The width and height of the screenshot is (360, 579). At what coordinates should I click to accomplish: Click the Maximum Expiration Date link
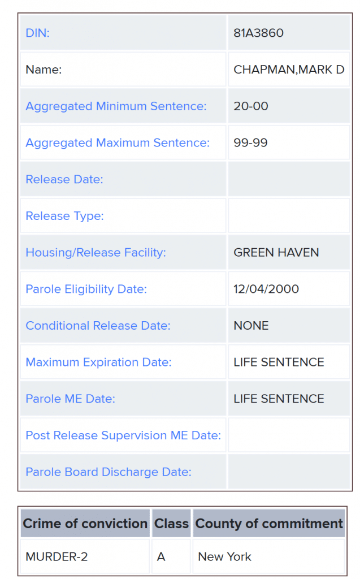pyautogui.click(x=98, y=362)
